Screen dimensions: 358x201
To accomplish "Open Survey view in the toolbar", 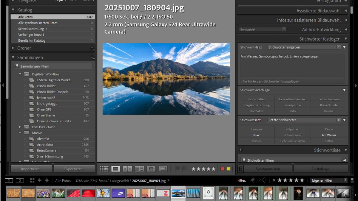I will (x=139, y=169).
